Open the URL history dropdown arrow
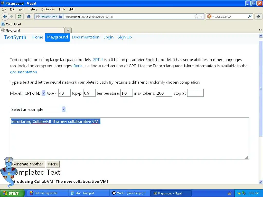Image resolution: width=263 pixels, height=197 pixels. (201, 16)
